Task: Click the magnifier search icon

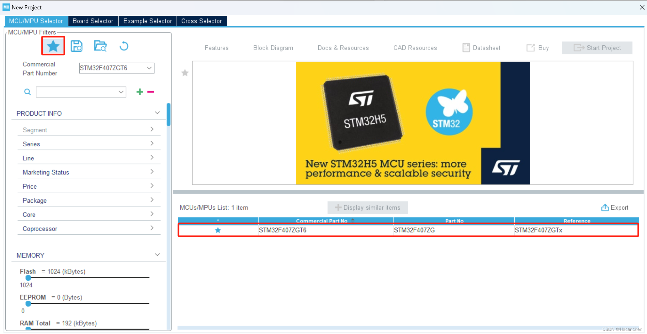Action: [28, 92]
